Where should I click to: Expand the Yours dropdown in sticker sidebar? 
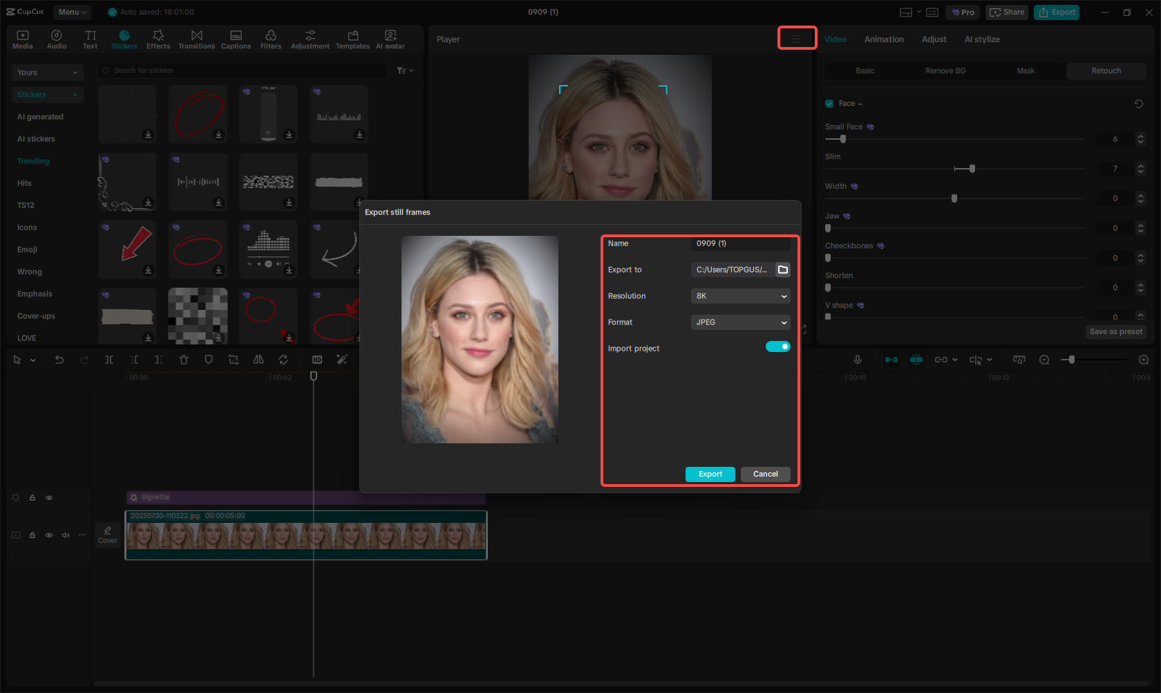coord(47,73)
